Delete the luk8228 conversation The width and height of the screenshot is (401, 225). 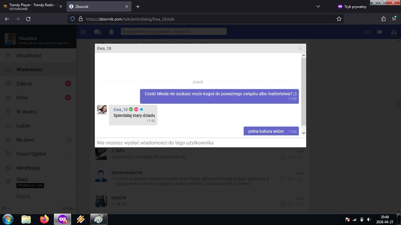coord(301,204)
